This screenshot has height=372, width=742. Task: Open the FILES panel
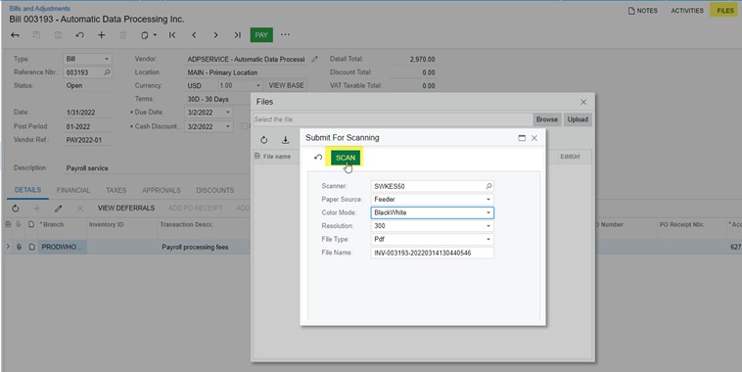(724, 11)
